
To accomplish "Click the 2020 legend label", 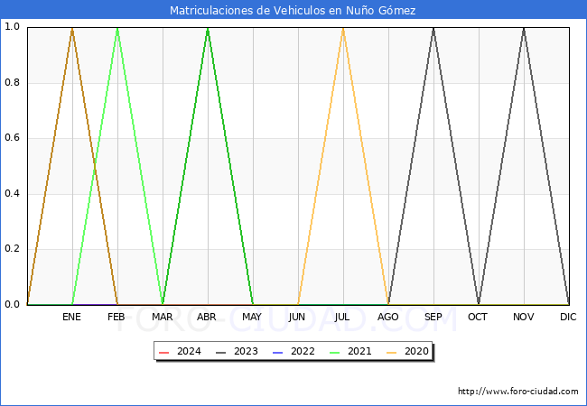I will coord(416,351).
